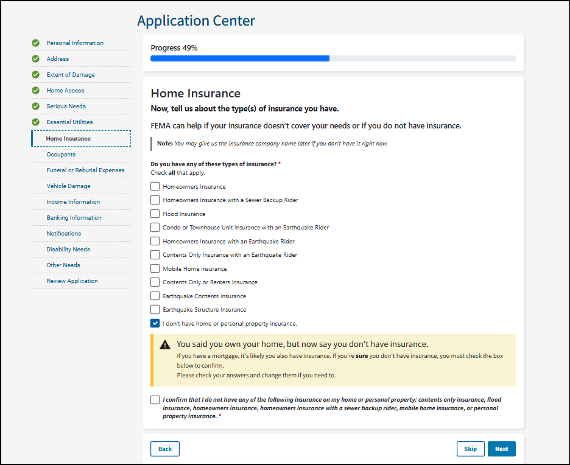Click the Skip button
570x465 pixels.
[470, 449]
